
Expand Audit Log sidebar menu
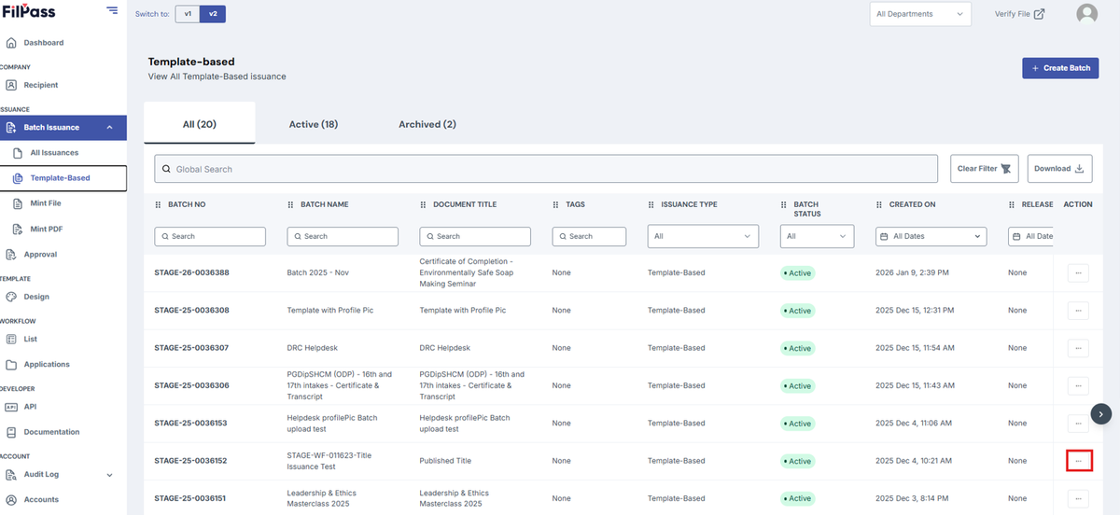pos(110,475)
